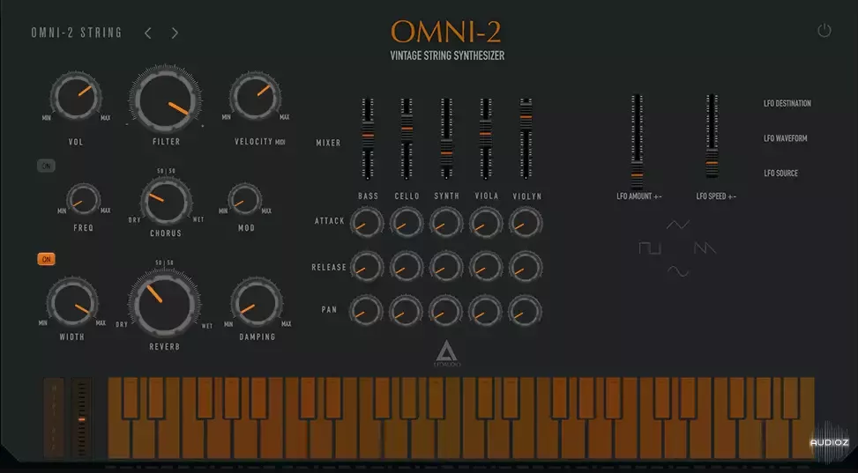Click the CELLO release knob

pyautogui.click(x=407, y=267)
